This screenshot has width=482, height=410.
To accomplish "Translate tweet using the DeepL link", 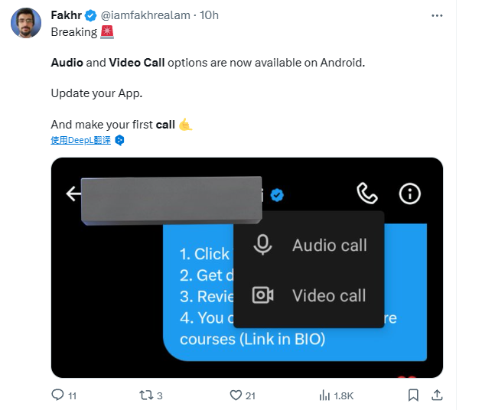I will [80, 140].
